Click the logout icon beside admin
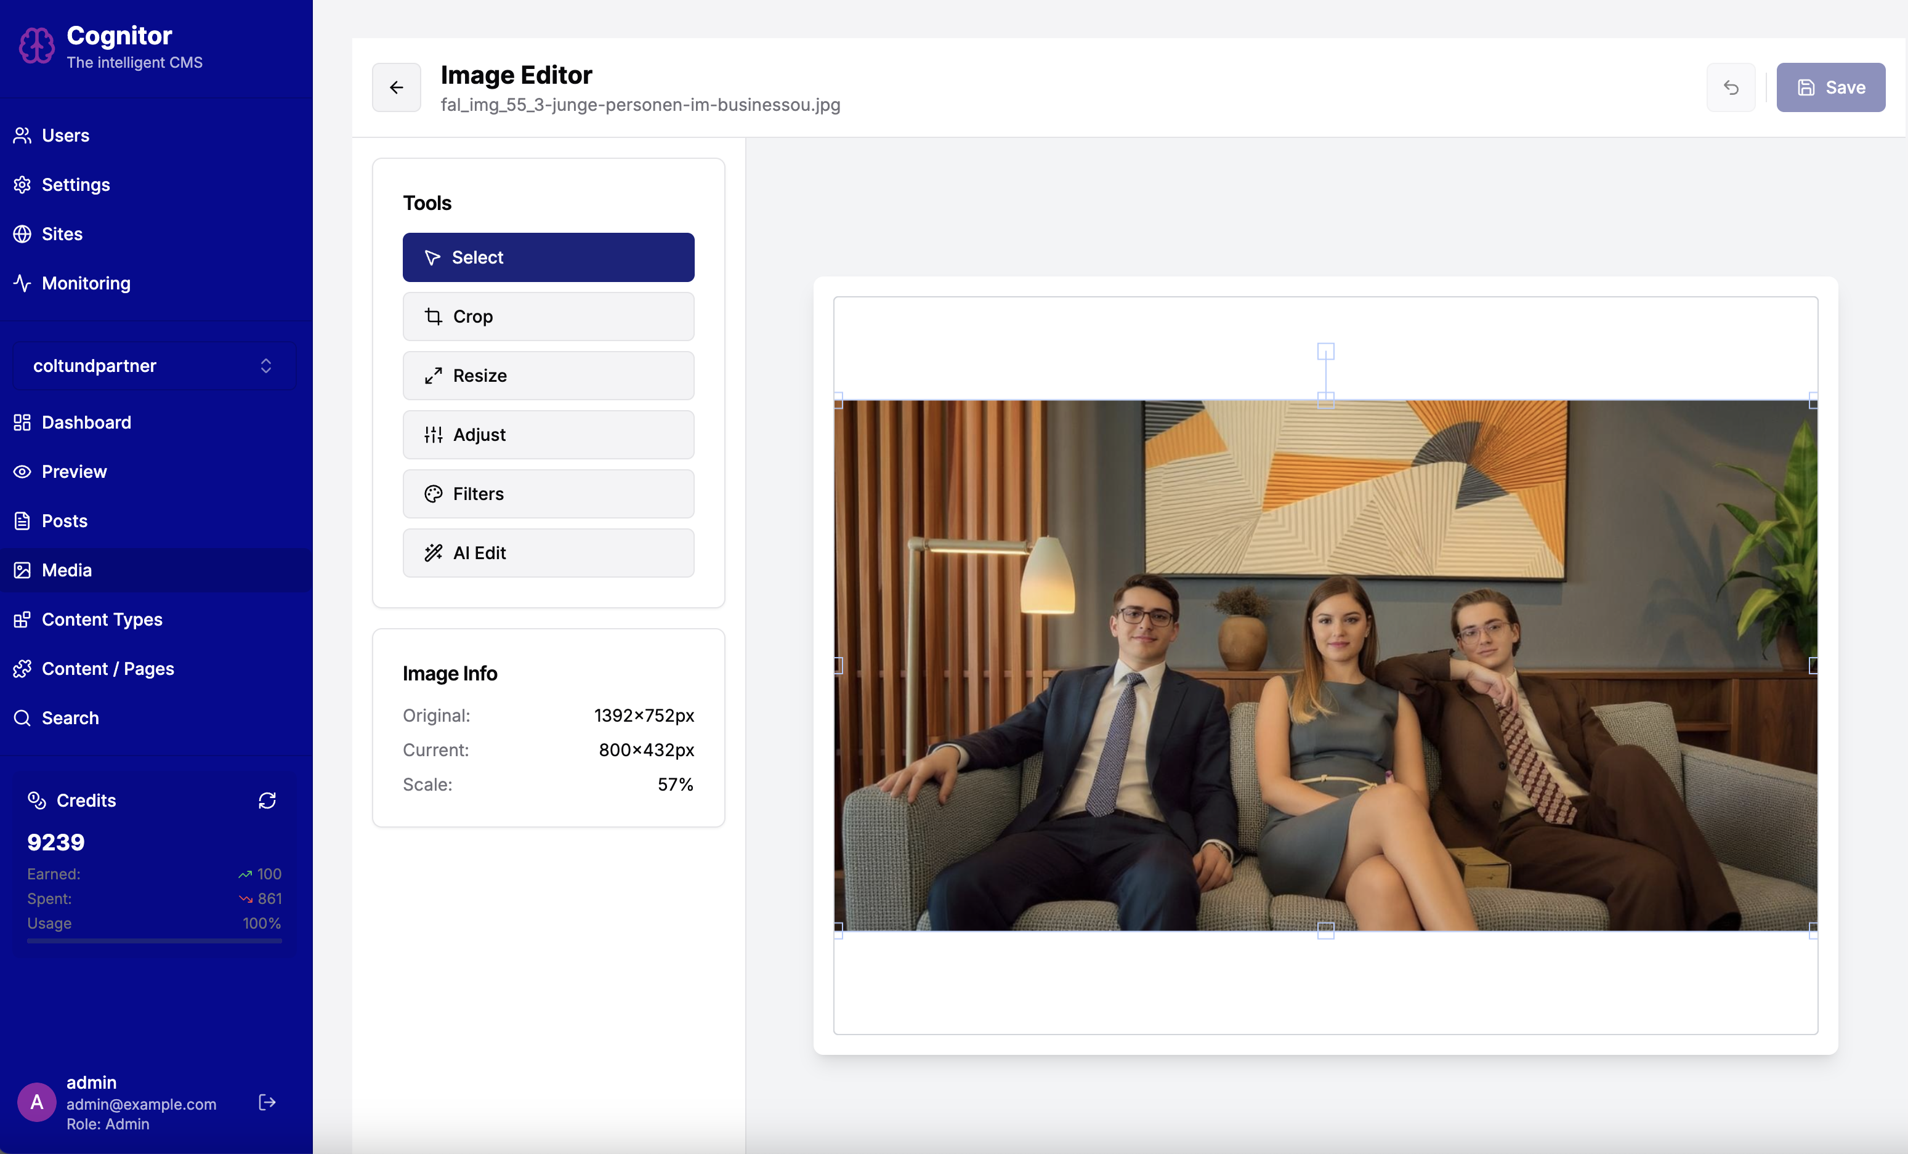 coord(267,1102)
